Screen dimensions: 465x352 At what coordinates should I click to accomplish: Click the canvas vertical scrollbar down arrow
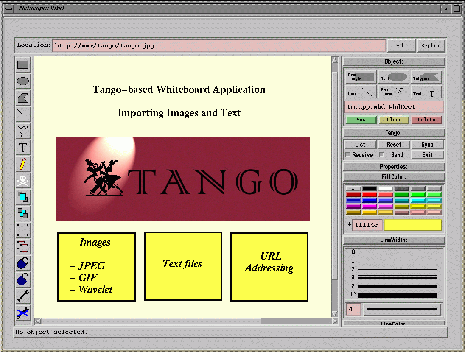click(x=334, y=313)
